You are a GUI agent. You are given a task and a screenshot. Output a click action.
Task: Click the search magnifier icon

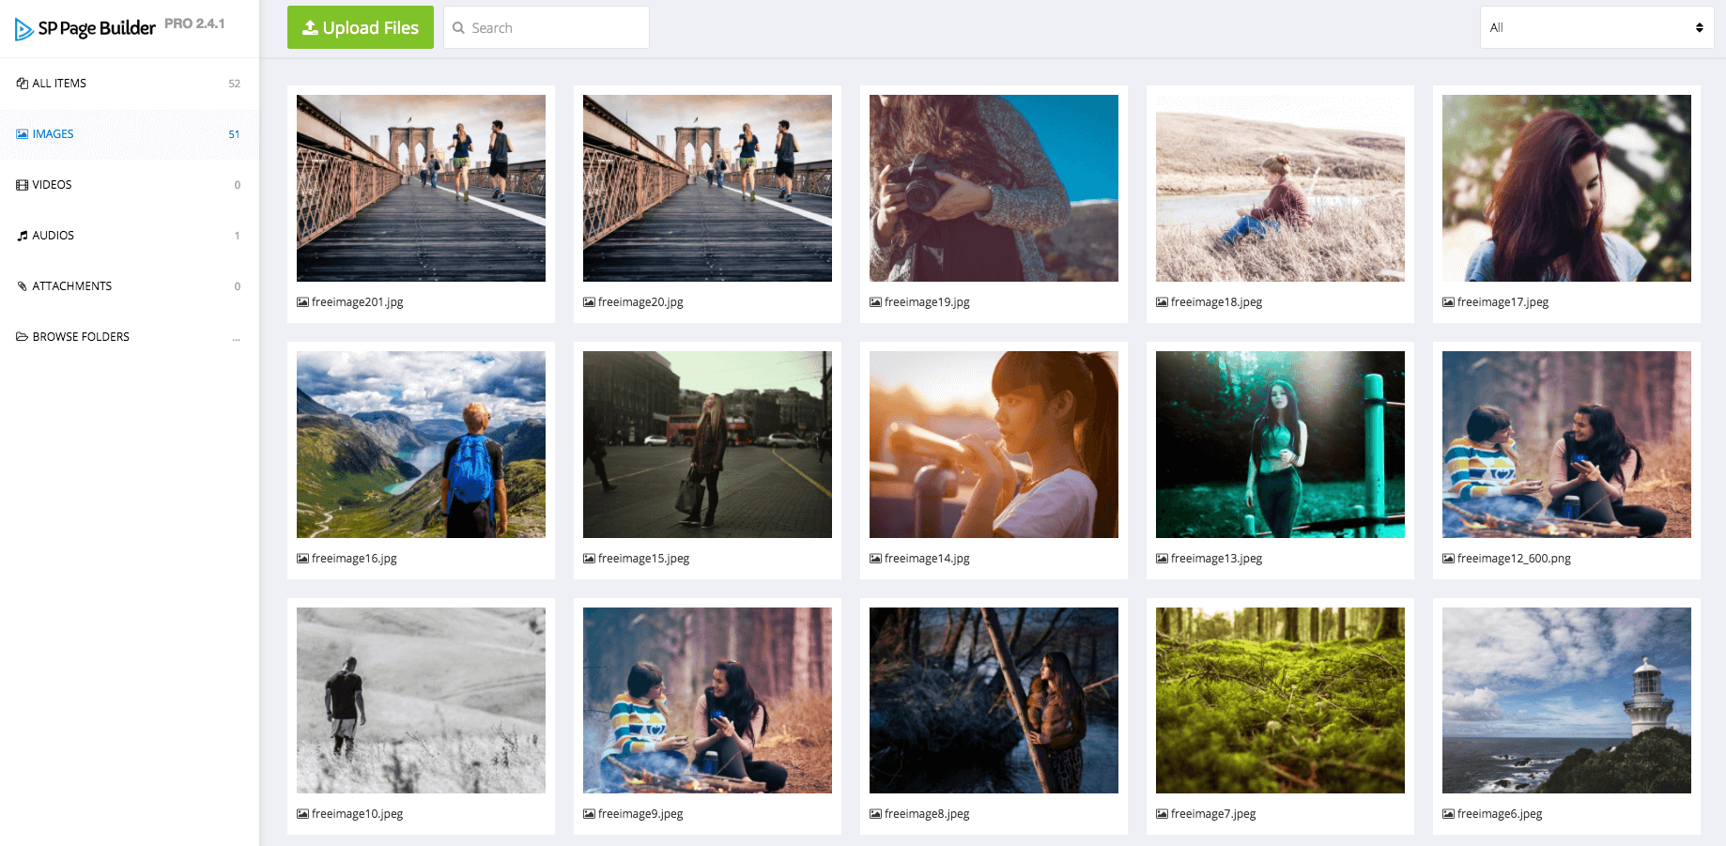tap(458, 28)
